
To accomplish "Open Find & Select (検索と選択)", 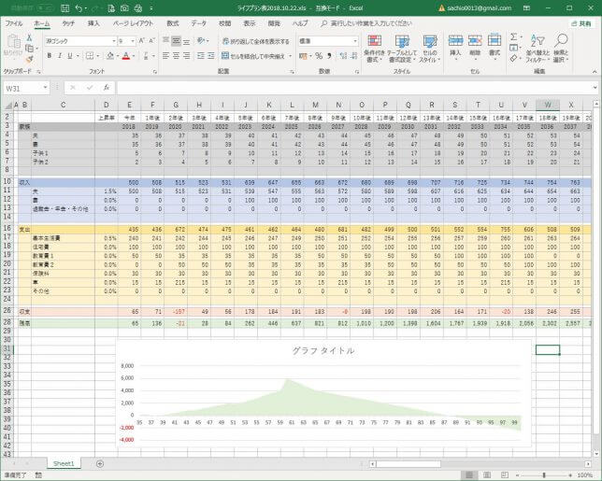I will (561, 47).
